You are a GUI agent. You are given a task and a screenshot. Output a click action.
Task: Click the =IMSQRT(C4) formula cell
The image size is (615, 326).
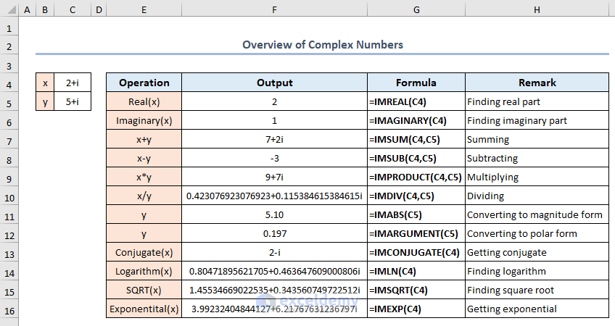(x=416, y=290)
